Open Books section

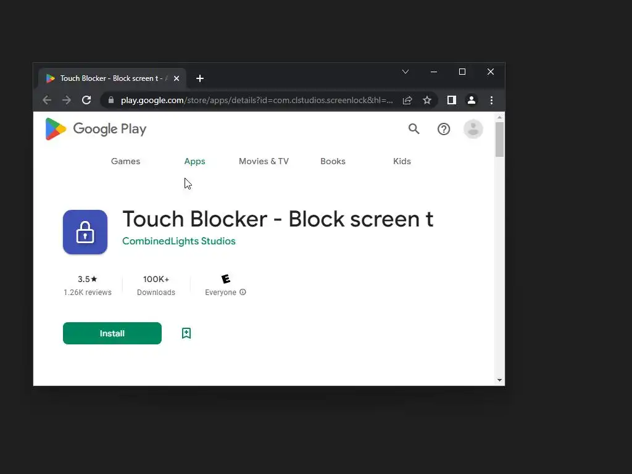pos(333,161)
